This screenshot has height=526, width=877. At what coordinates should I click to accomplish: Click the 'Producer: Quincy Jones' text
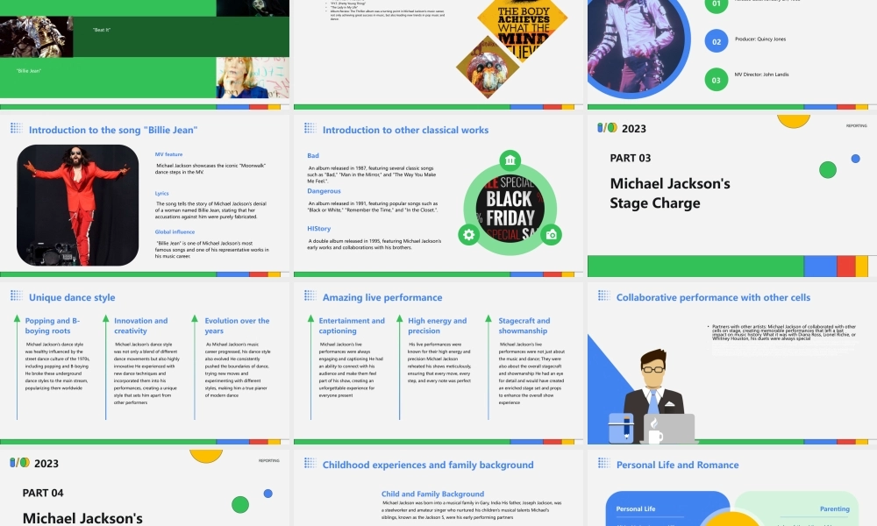pyautogui.click(x=760, y=39)
